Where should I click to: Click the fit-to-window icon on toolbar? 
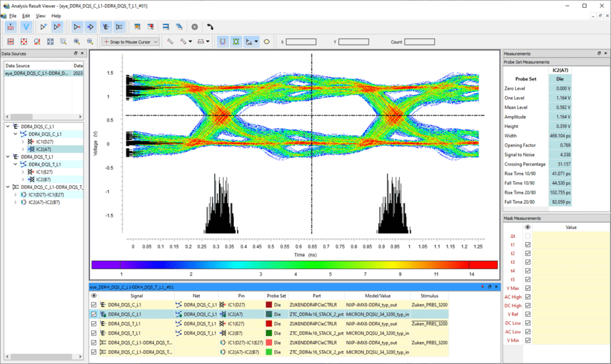[x=50, y=41]
